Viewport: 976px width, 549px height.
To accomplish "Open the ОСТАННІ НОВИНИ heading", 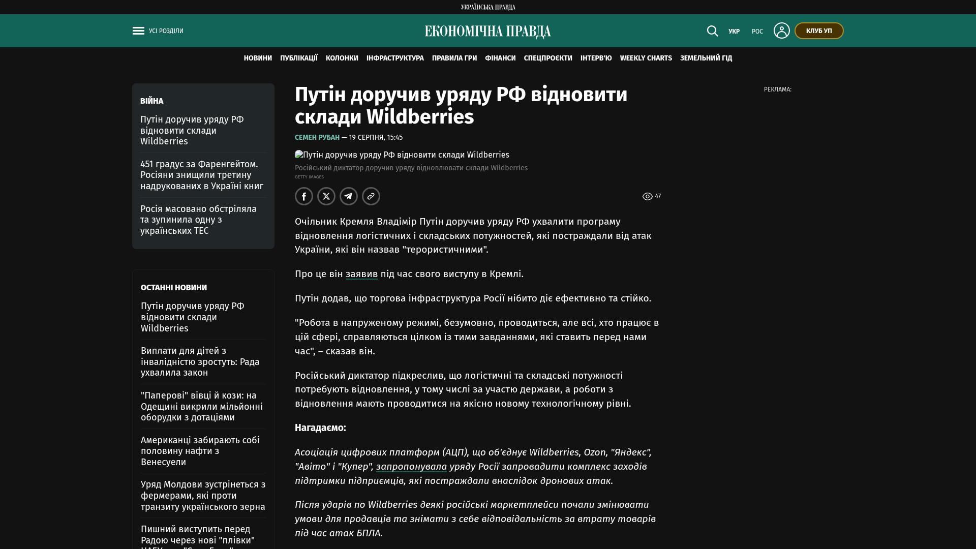I will (x=174, y=288).
